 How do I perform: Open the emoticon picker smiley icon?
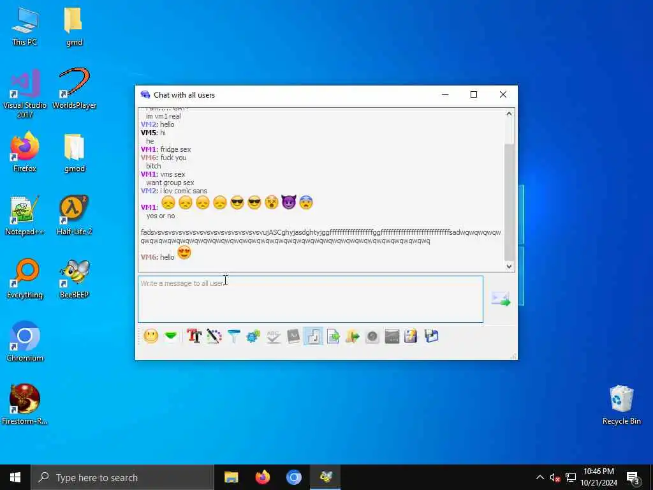[150, 336]
